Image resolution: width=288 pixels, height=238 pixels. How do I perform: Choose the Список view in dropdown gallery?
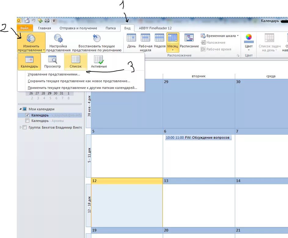pyautogui.click(x=76, y=62)
